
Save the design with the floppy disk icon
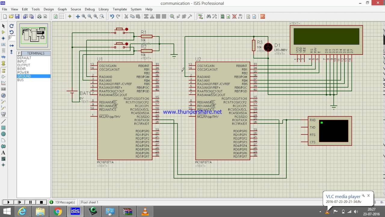[x=17, y=17]
